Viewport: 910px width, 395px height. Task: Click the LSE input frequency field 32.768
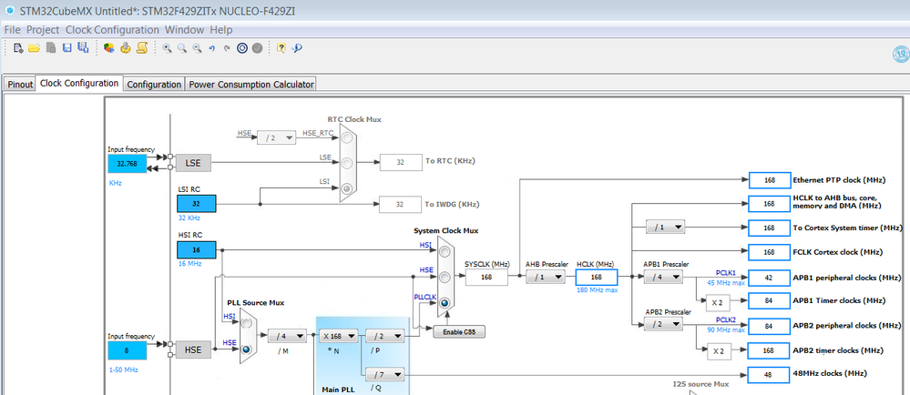pyautogui.click(x=128, y=164)
